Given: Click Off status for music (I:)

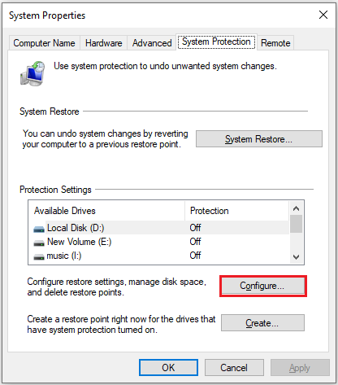Looking at the screenshot, I should [195, 256].
